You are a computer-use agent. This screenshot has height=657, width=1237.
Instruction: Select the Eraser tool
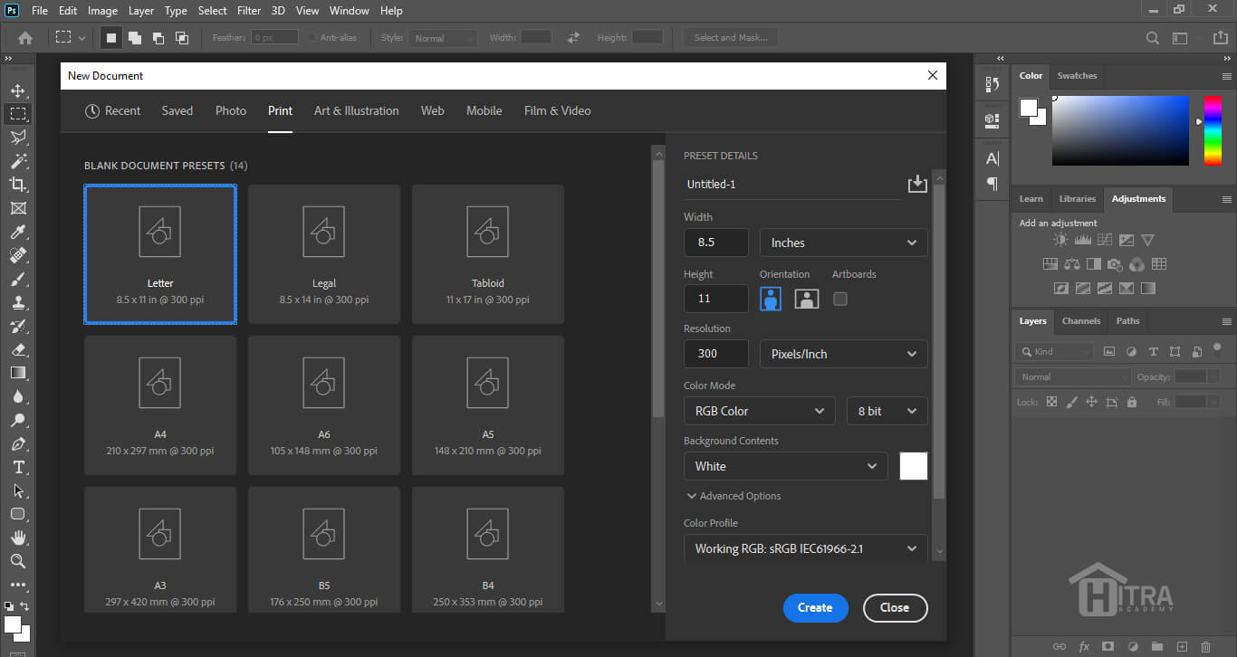pos(17,349)
